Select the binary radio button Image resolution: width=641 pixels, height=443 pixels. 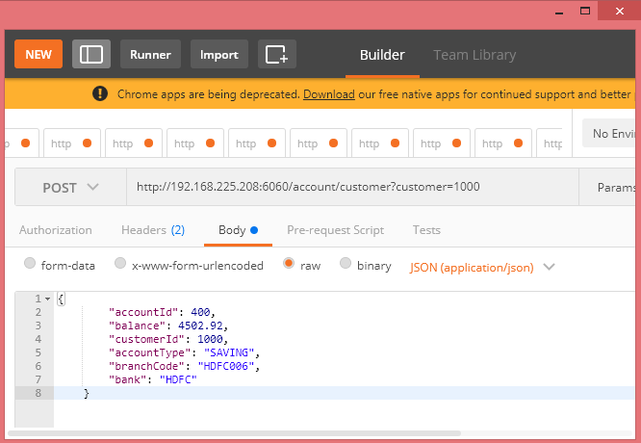pyautogui.click(x=346, y=263)
